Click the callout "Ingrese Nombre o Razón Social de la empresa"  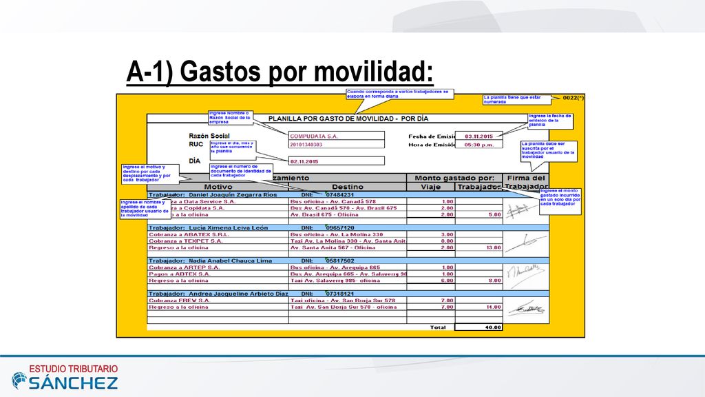click(x=230, y=117)
